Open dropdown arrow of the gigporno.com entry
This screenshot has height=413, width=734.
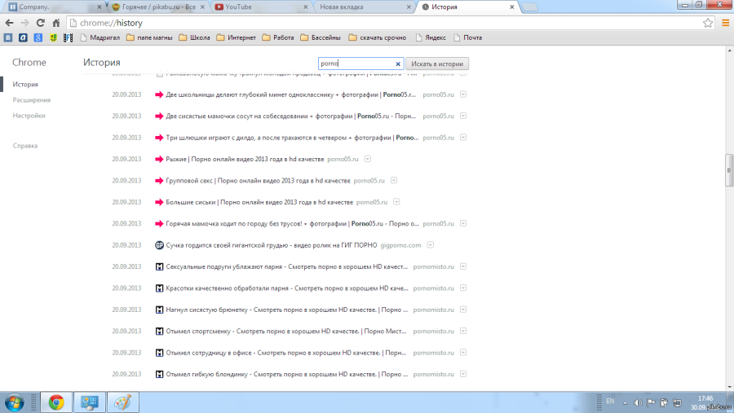430,245
